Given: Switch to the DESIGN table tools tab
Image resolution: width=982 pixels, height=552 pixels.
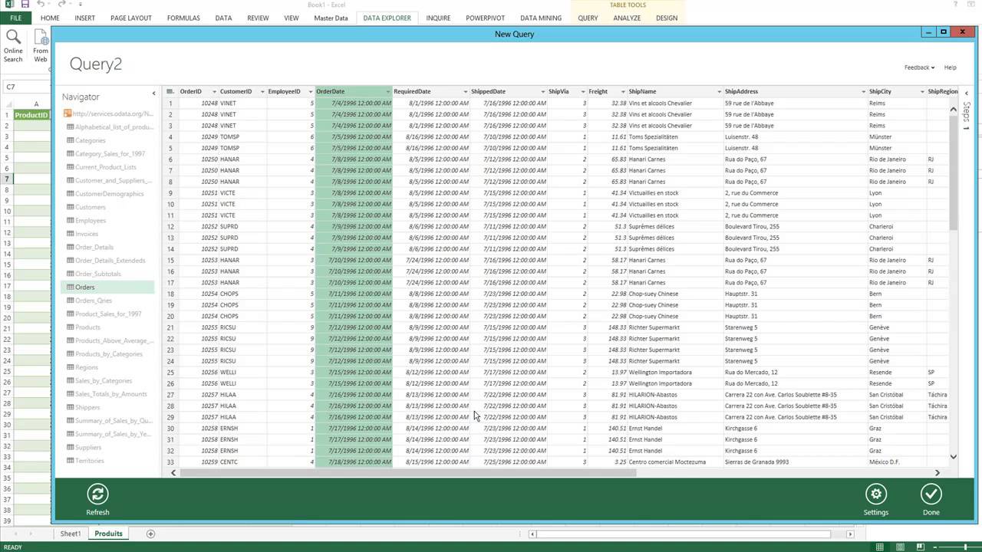Looking at the screenshot, I should [x=667, y=18].
